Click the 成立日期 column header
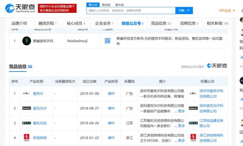 coord(90,81)
